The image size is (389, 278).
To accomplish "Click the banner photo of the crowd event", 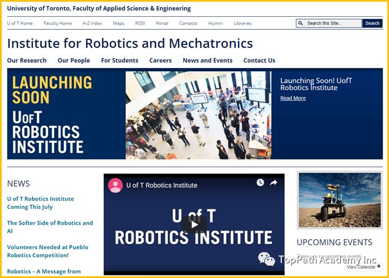I will click(x=199, y=115).
